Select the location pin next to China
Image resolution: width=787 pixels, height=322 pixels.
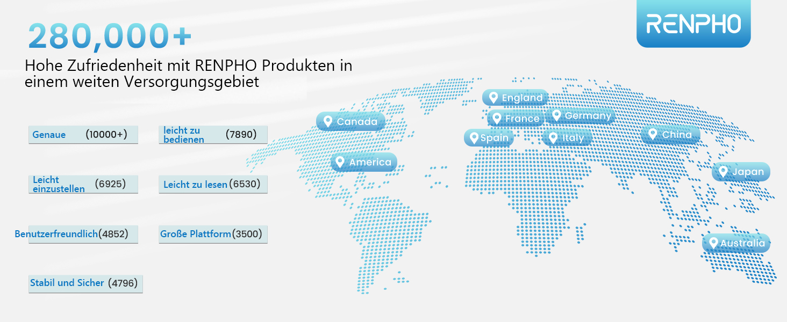[653, 134]
